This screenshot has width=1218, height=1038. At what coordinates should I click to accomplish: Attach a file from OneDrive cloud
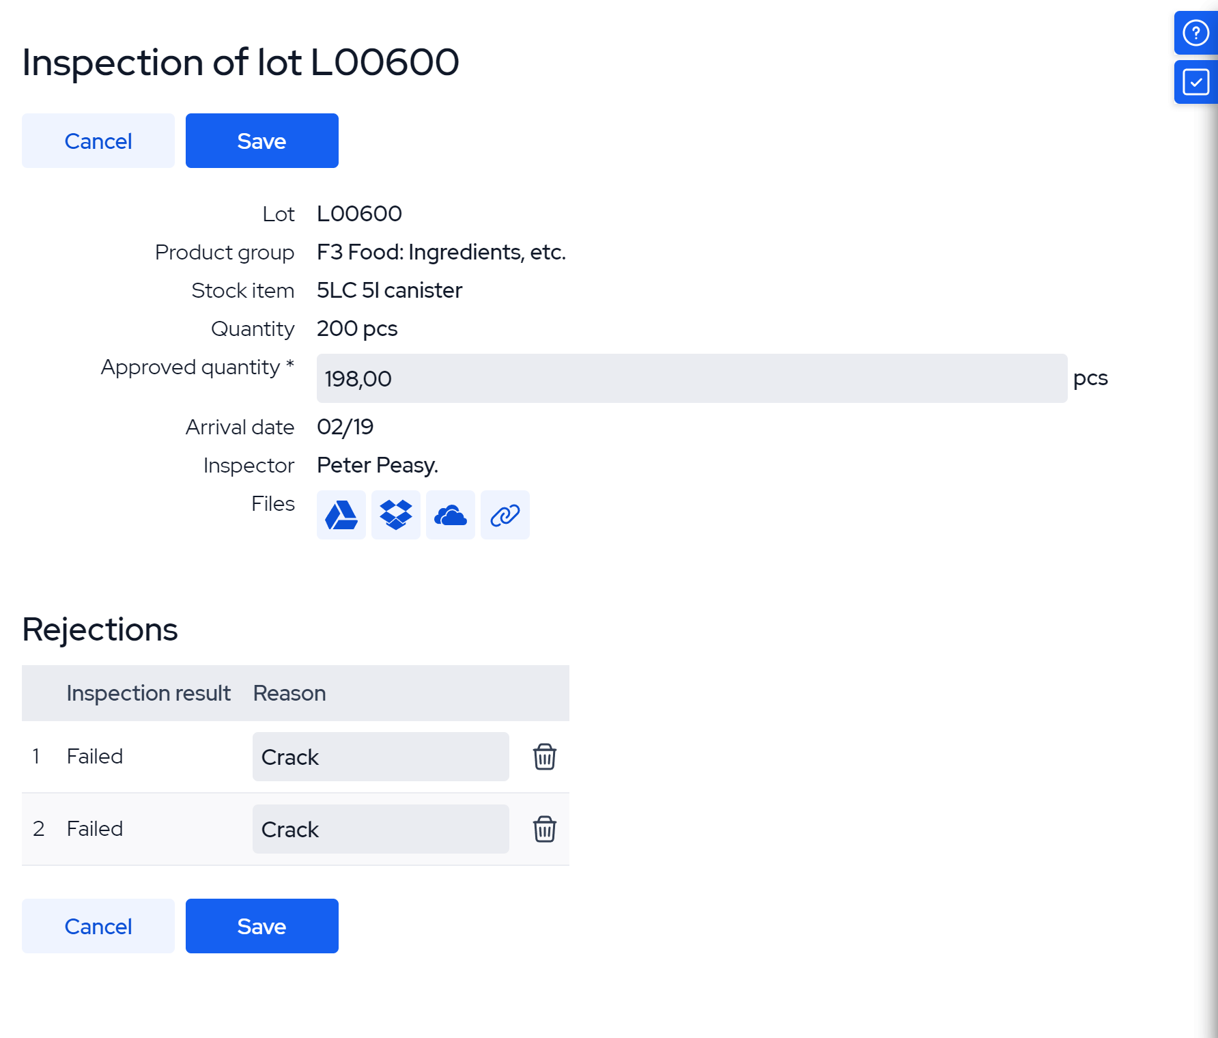pyautogui.click(x=451, y=515)
